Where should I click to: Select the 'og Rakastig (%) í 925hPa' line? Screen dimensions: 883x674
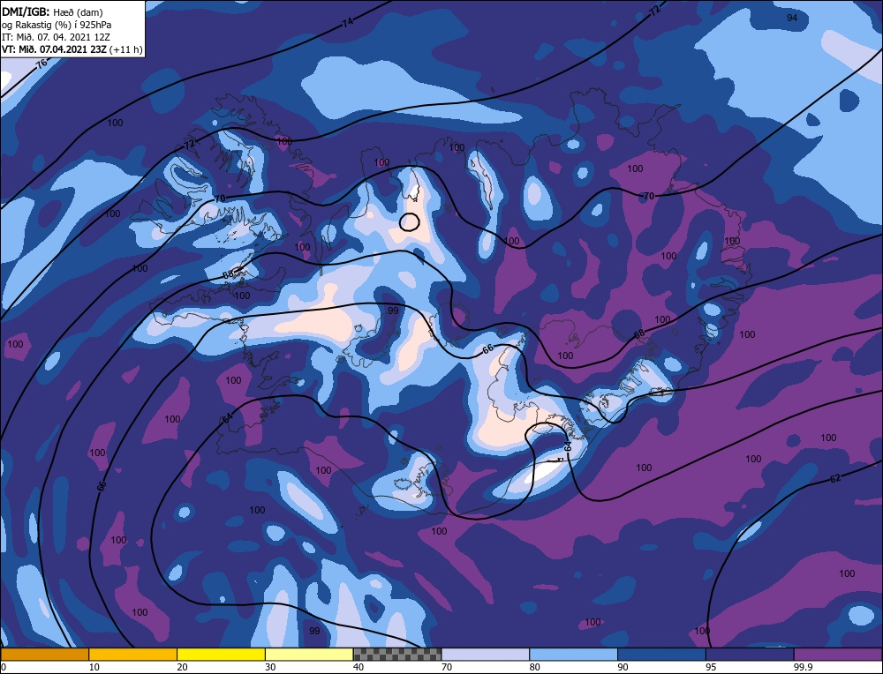click(x=57, y=25)
